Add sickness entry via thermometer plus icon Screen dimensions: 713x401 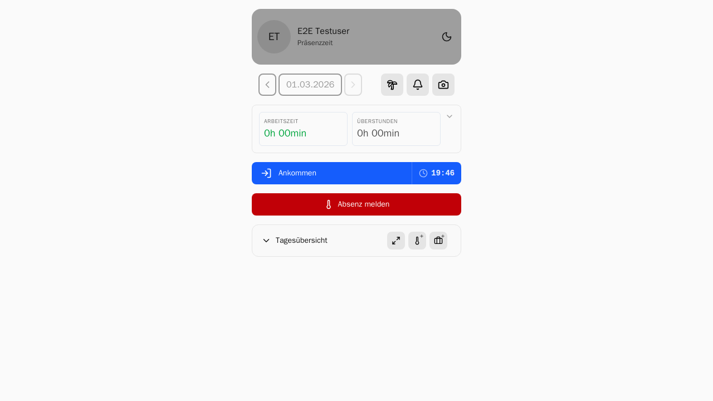417,241
